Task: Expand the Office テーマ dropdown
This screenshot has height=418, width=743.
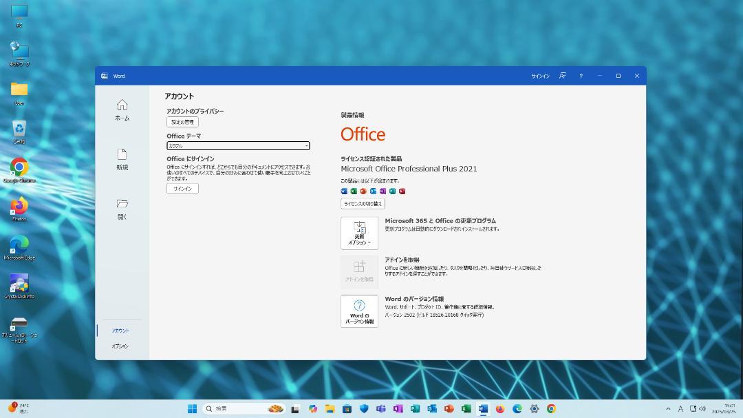Action: [x=238, y=146]
